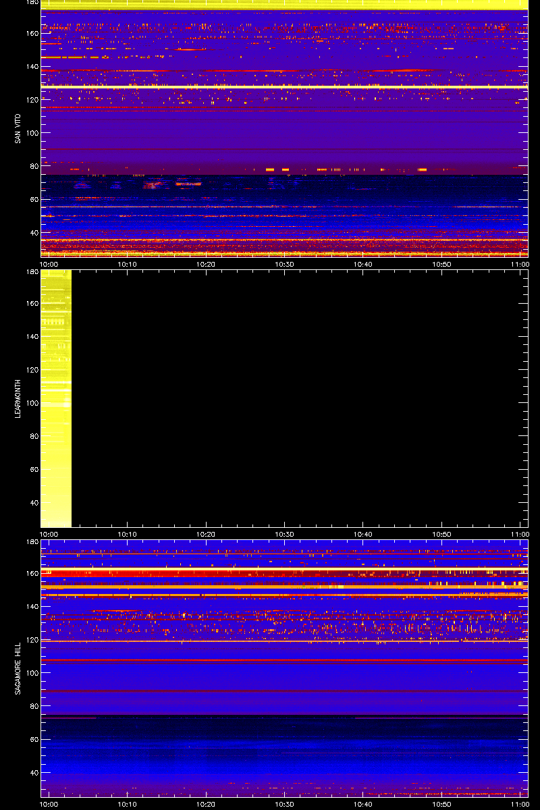Image resolution: width=540 pixels, height=810 pixels.
Task: Click the bright yellow 128 MHz band in San Vito
Action: [284, 87]
